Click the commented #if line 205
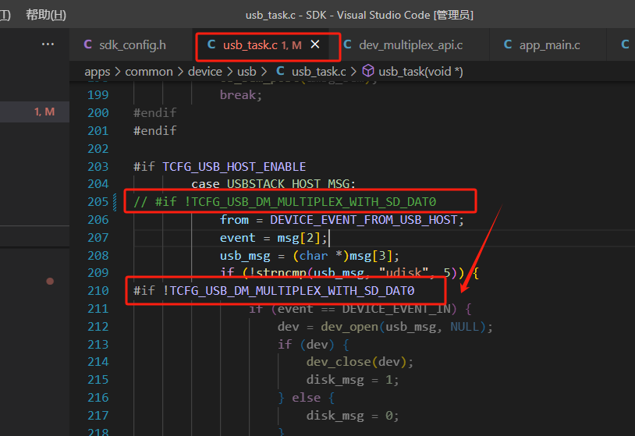This screenshot has width=635, height=436. pyautogui.click(x=285, y=201)
